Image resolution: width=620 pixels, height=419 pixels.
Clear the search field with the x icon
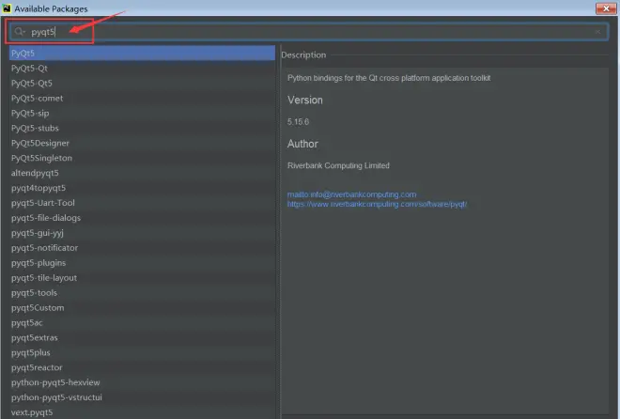(597, 32)
